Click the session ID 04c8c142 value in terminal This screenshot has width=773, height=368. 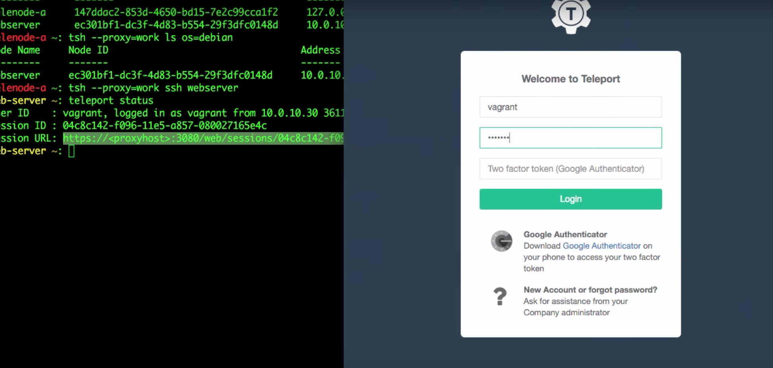(x=164, y=126)
